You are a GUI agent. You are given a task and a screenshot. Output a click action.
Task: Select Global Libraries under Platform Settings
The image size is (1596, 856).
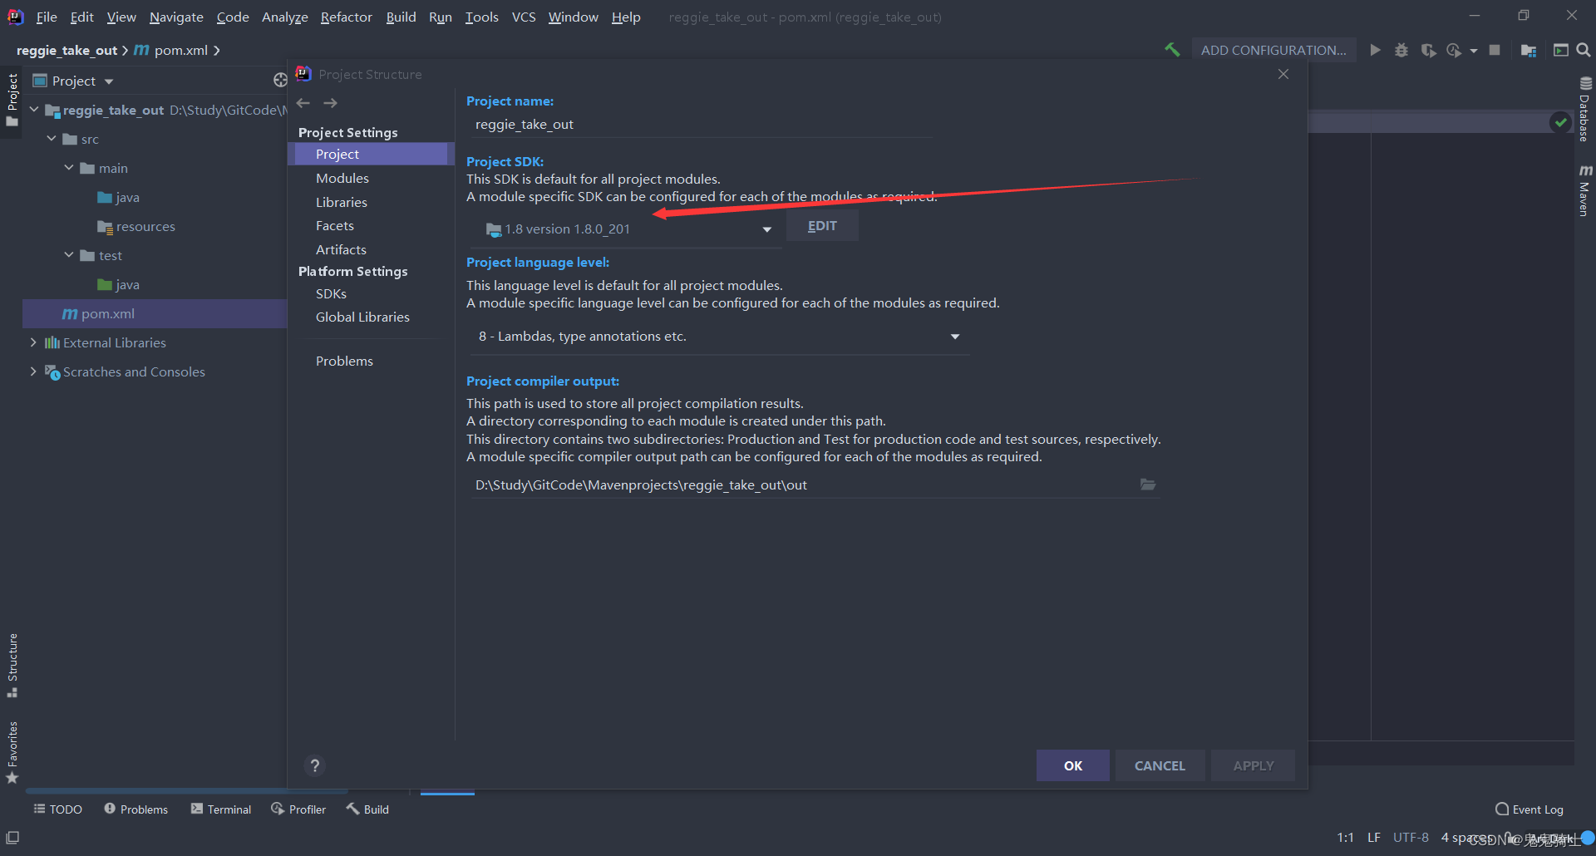click(x=362, y=317)
